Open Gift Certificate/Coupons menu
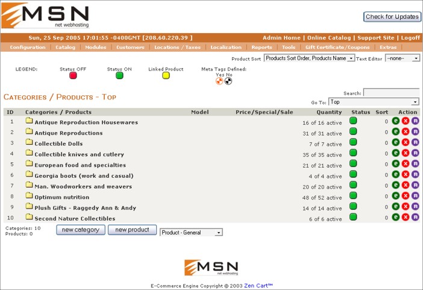Screen dimensions: 423x290 (339, 47)
